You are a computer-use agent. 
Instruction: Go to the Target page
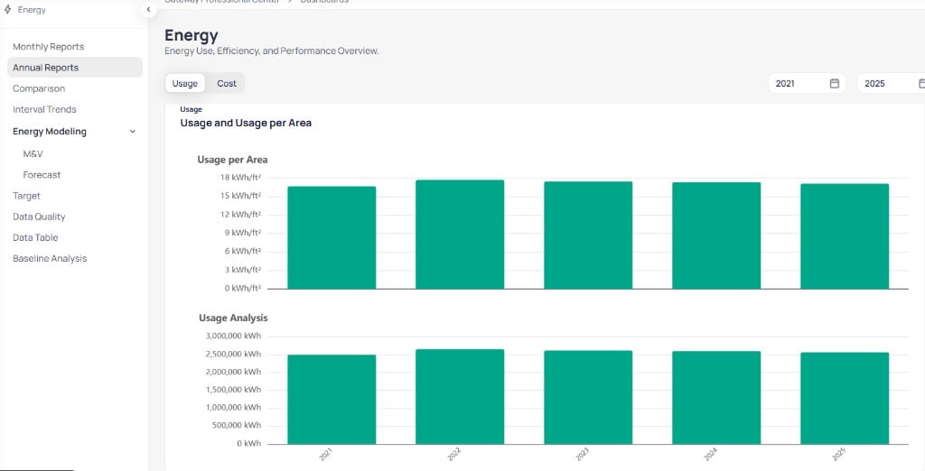coord(26,196)
